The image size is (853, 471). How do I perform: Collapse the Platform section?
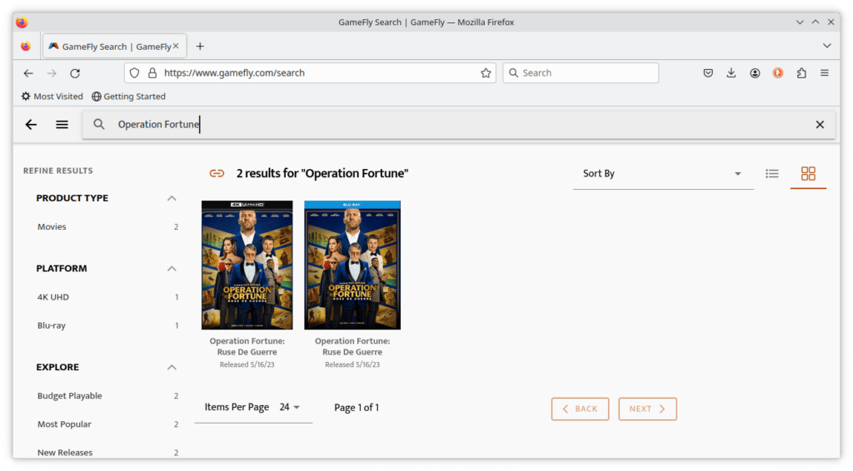click(172, 268)
